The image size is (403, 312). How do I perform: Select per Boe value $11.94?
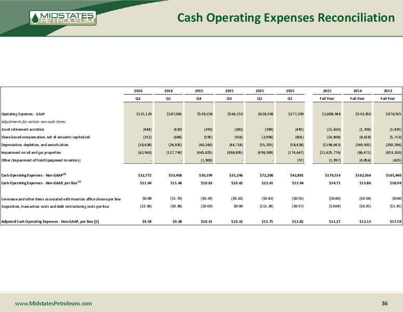[x=146, y=183]
